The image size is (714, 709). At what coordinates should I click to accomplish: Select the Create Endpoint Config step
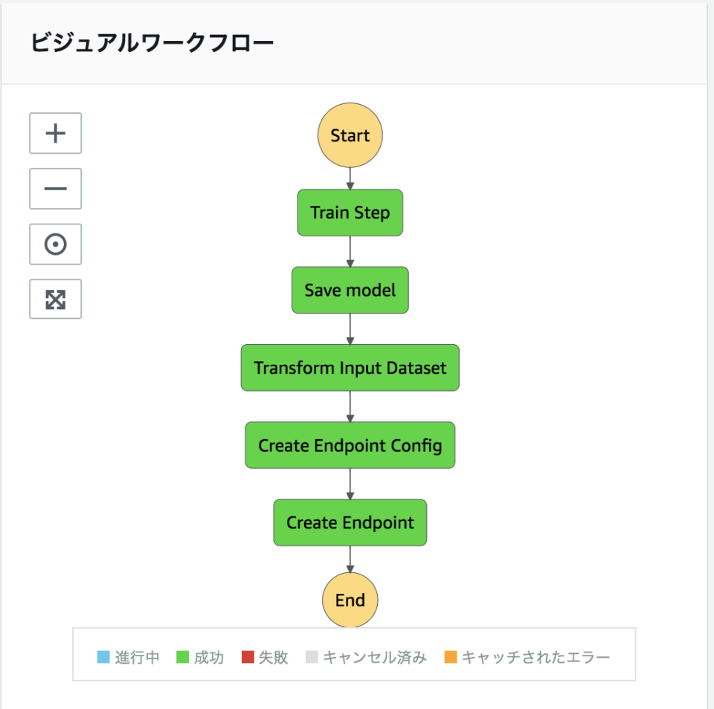click(350, 445)
